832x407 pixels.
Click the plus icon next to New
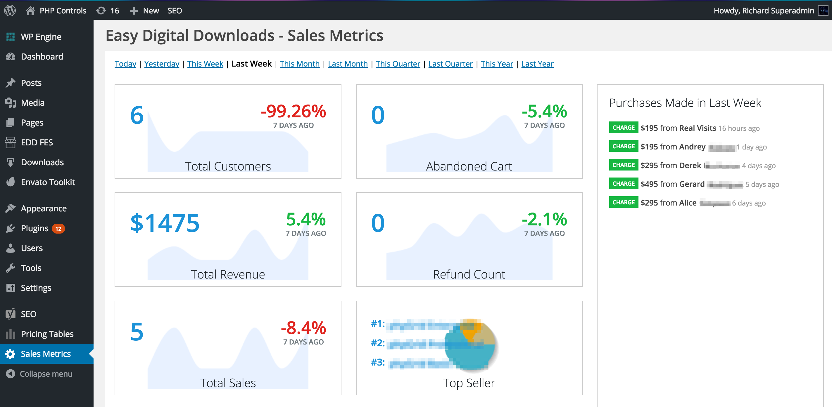(x=134, y=11)
